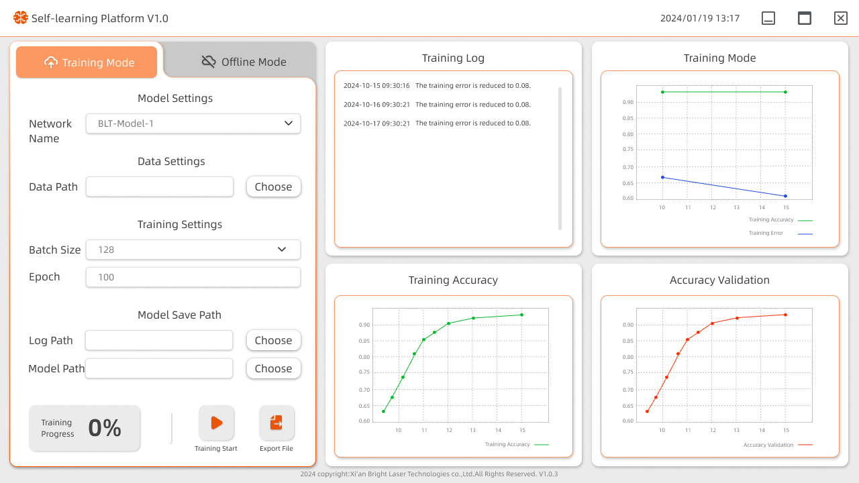
Task: Open the Network Name dropdown
Action: pos(193,123)
